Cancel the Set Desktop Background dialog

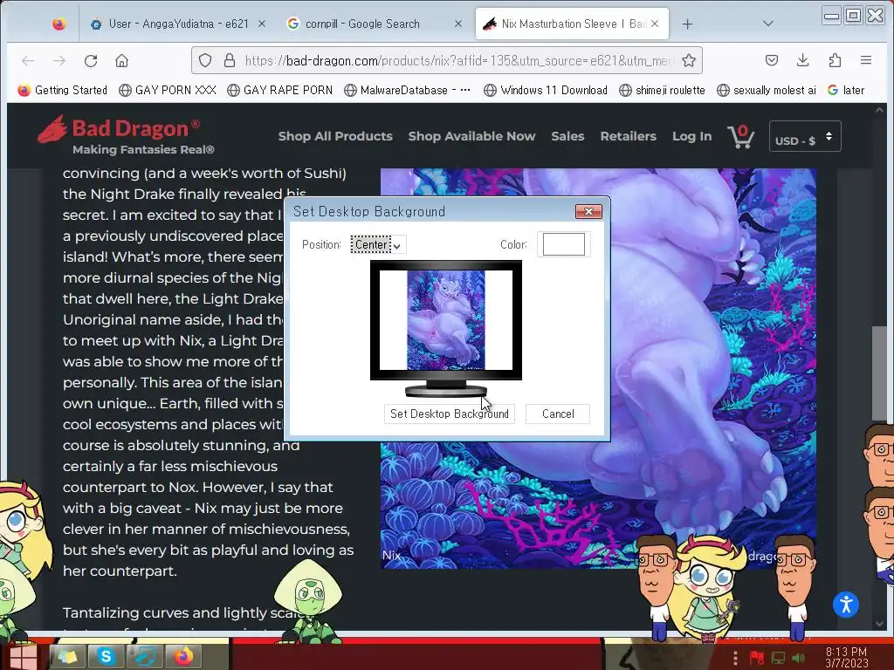558,414
